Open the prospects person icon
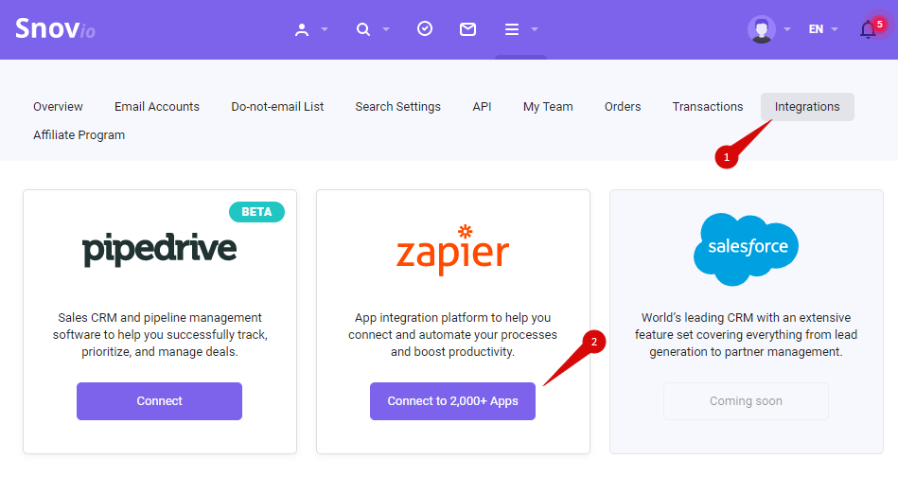 click(302, 29)
